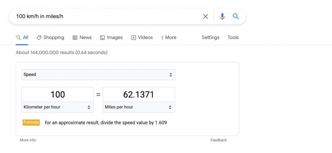
Task: Click the equals sign between the values
Action: 98,94
